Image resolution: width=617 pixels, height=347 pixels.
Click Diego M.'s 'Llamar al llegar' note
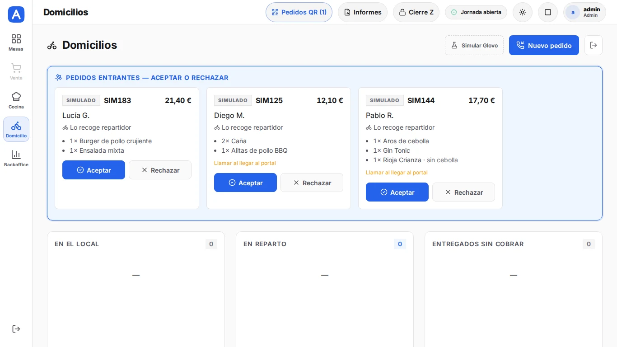(x=245, y=163)
